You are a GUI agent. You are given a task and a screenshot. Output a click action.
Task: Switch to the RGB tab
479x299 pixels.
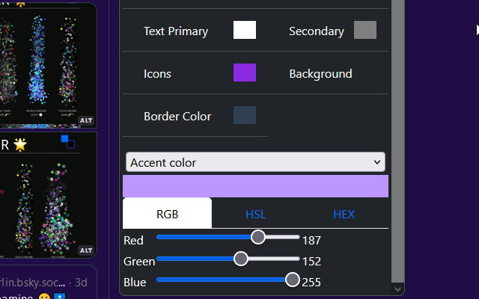coord(167,214)
